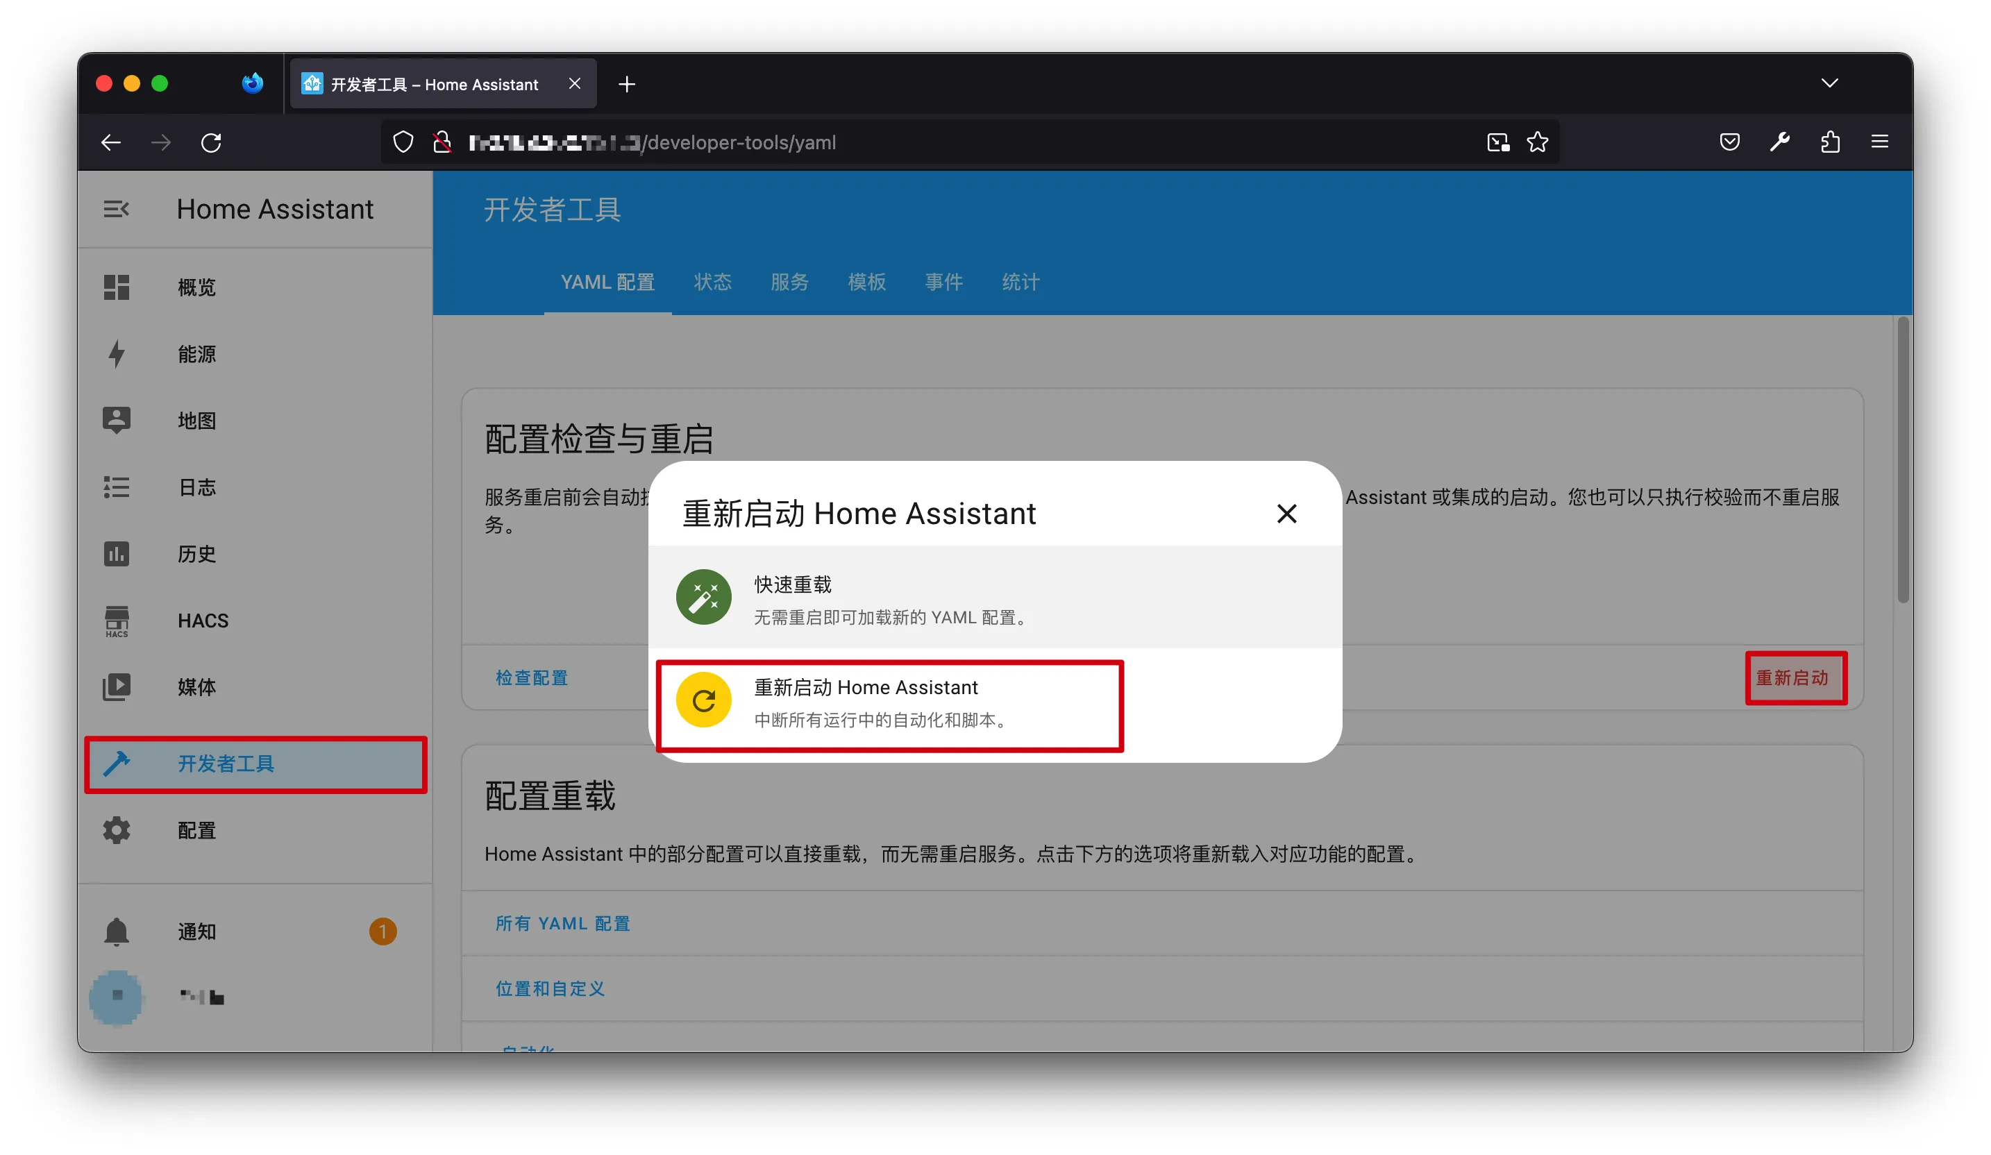Screen dimensions: 1991x1155
Task: Click the page vertical scrollbar
Action: 1904,460
